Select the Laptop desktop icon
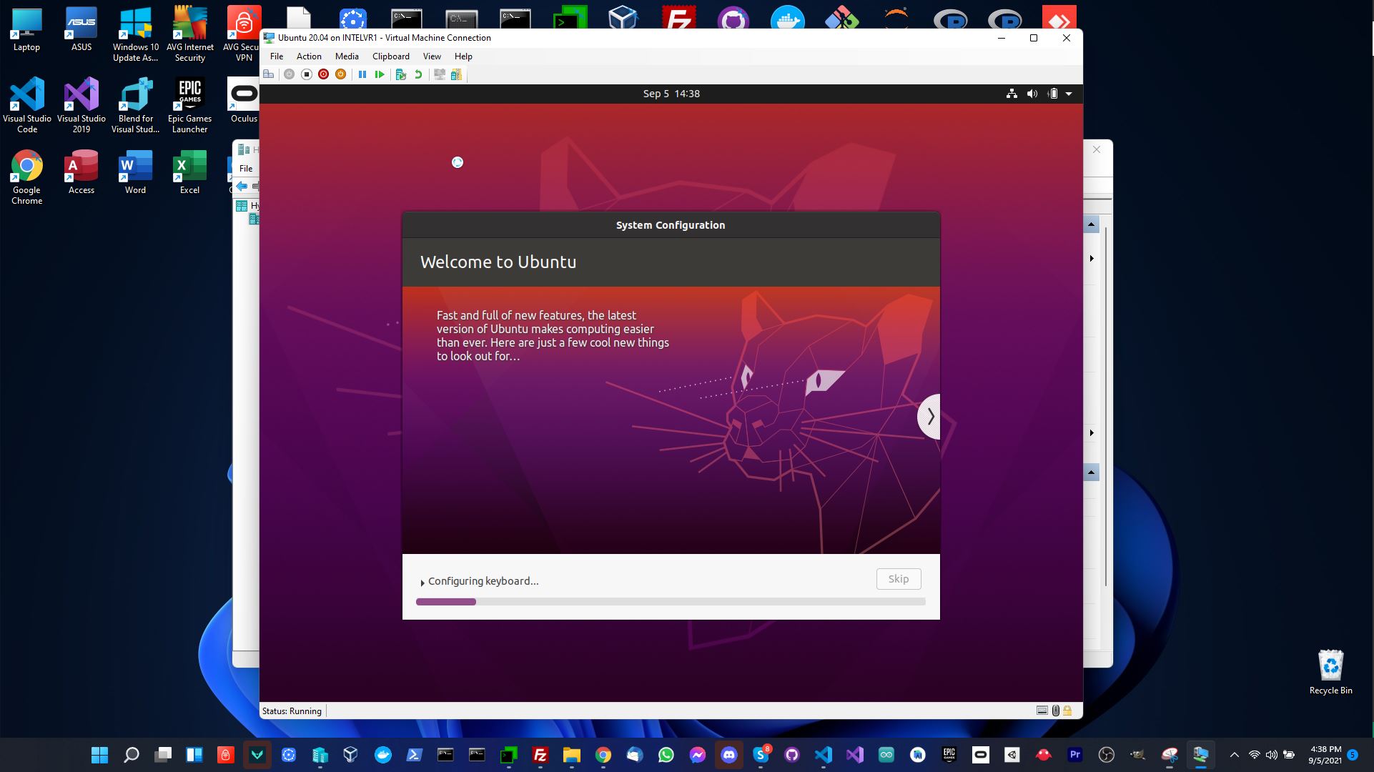1374x772 pixels. click(26, 30)
